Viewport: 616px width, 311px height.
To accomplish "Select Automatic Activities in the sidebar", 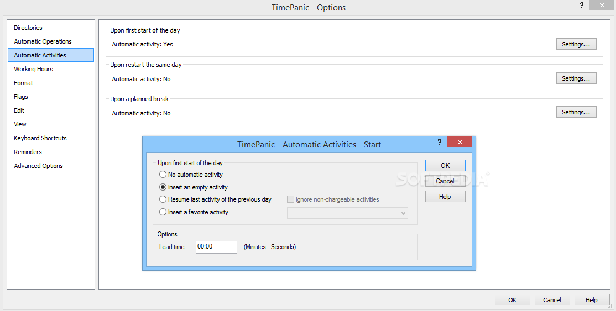I will [51, 55].
